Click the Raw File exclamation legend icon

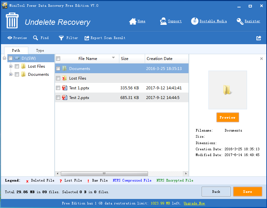coord(88,181)
